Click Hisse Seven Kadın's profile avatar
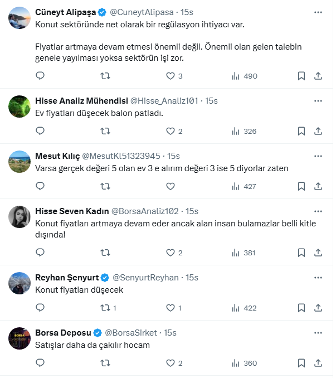Screen dimensions: 336x378 click(20, 217)
